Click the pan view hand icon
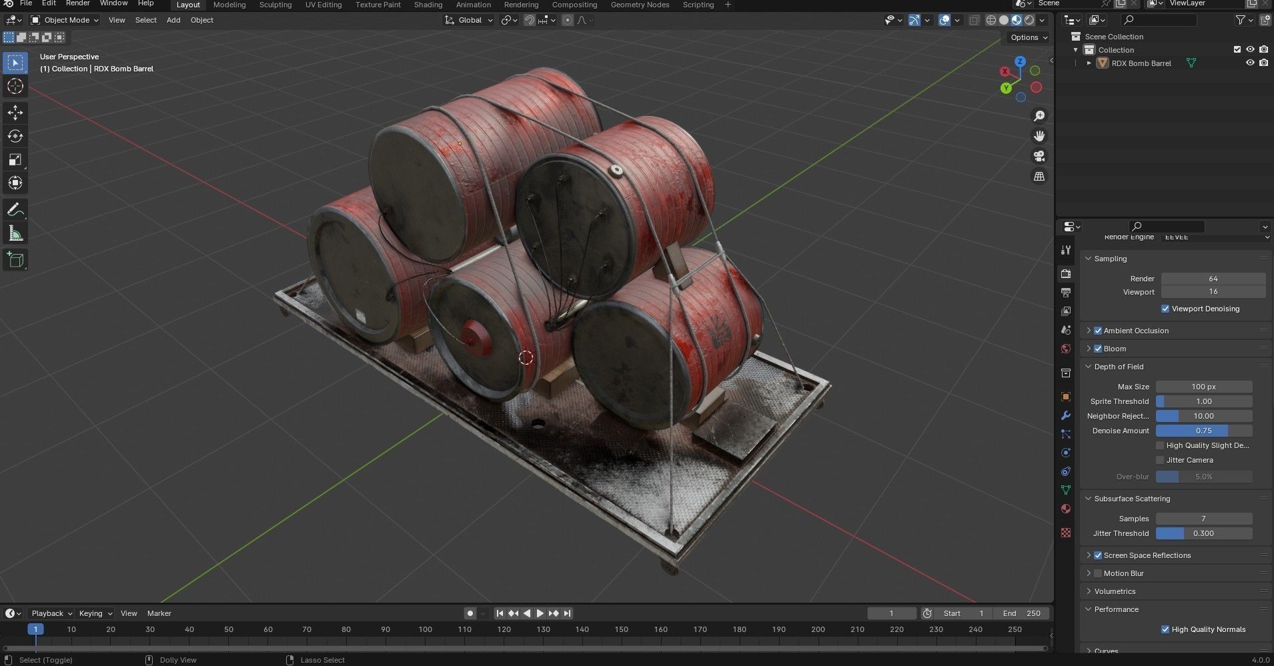Viewport: 1274px width, 666px height. tap(1039, 136)
